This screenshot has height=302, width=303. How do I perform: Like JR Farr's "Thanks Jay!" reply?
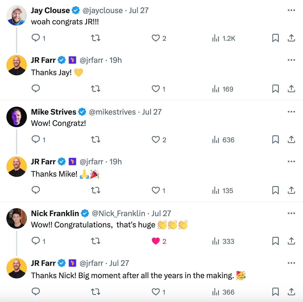(x=156, y=89)
